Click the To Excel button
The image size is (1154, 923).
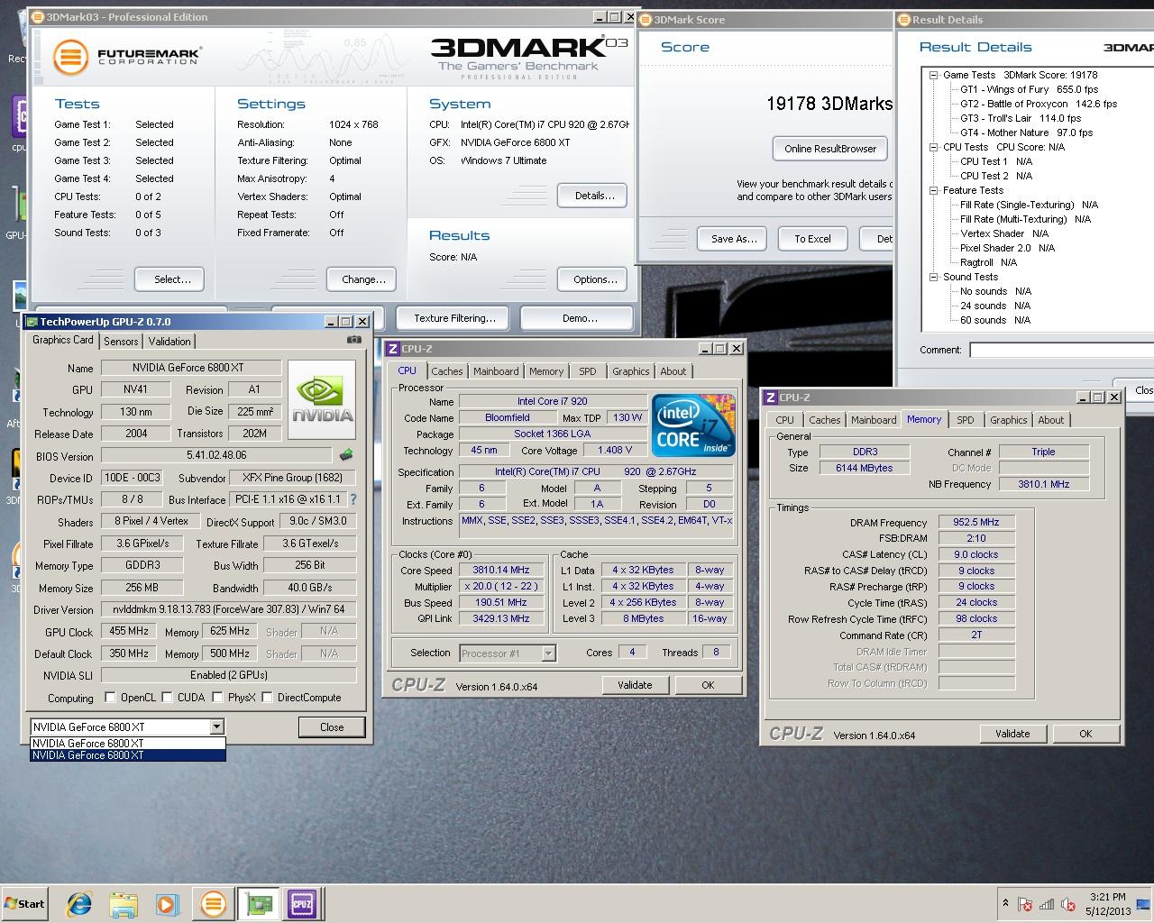812,239
